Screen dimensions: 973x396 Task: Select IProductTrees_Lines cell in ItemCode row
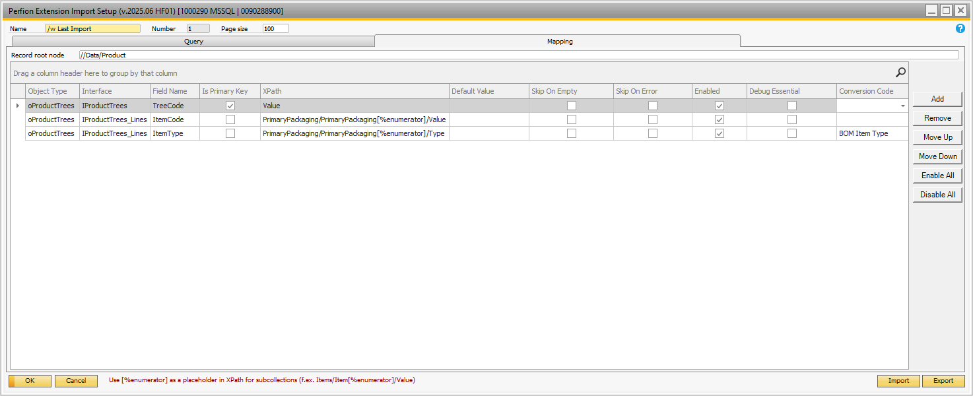tap(115, 119)
